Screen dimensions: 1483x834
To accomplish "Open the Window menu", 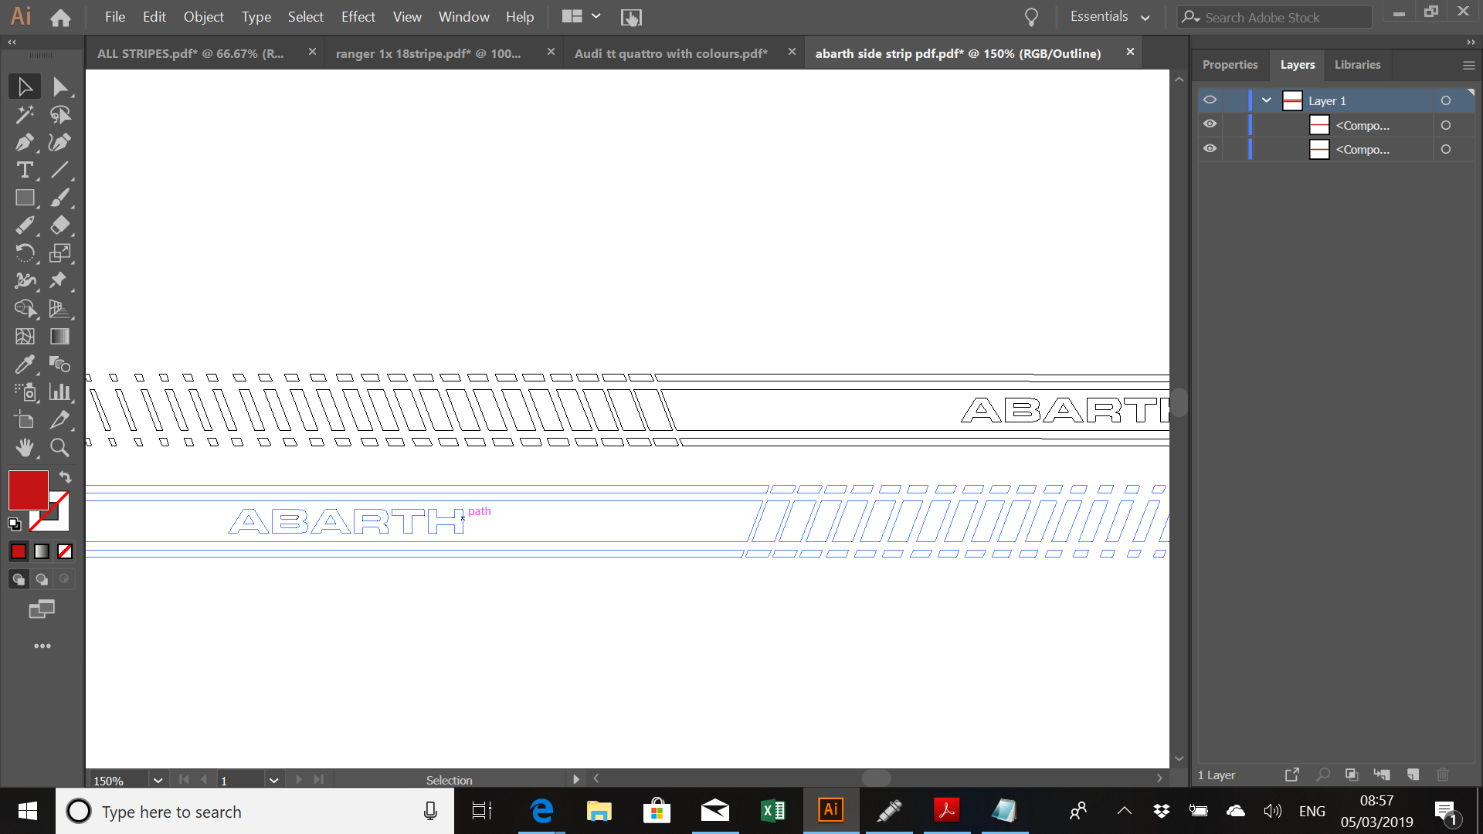I will [463, 16].
